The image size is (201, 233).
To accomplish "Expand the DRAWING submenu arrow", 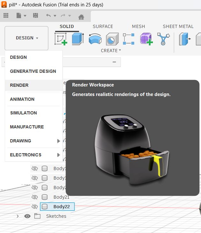I will click(59, 141).
